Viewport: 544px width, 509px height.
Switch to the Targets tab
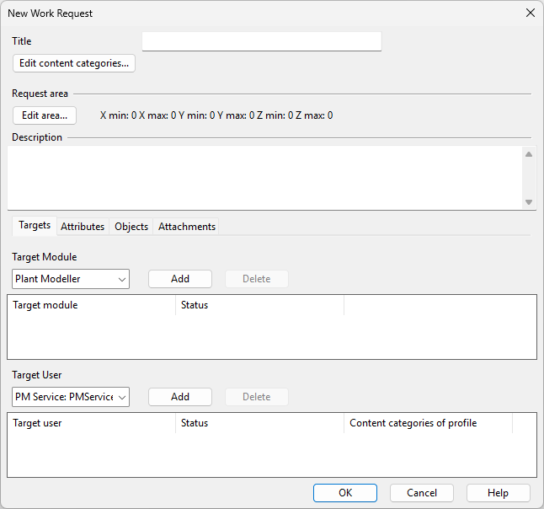coord(35,226)
